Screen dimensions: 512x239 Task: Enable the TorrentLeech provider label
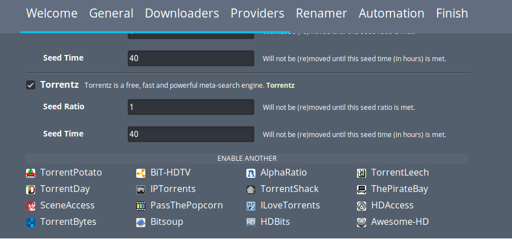click(x=400, y=172)
